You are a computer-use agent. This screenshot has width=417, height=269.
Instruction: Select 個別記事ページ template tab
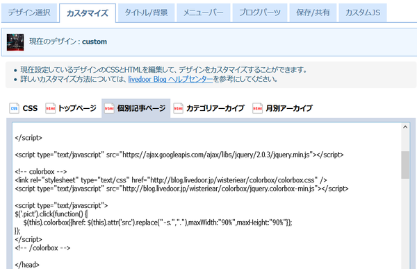click(x=142, y=108)
